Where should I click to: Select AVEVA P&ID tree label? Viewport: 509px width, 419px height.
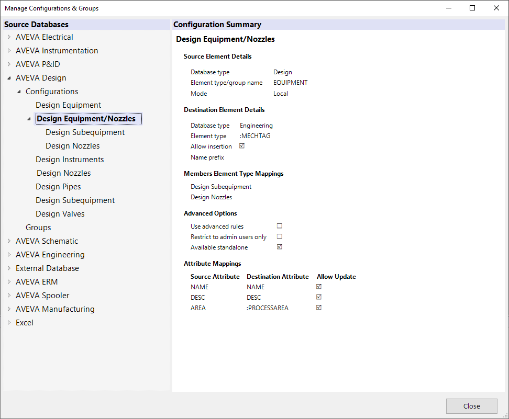[38, 64]
